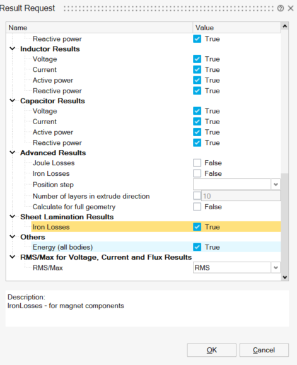Click the scrollbar up arrow
297x365 pixels.
coord(284,26)
